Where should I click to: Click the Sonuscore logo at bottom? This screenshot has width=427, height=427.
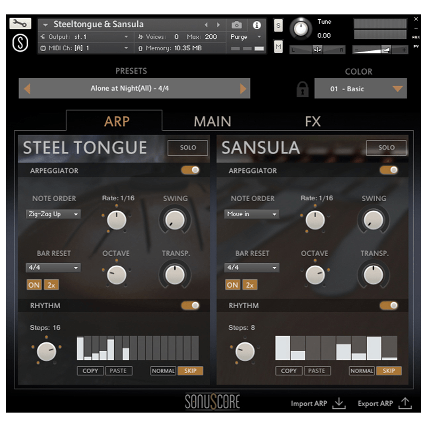coord(212,401)
